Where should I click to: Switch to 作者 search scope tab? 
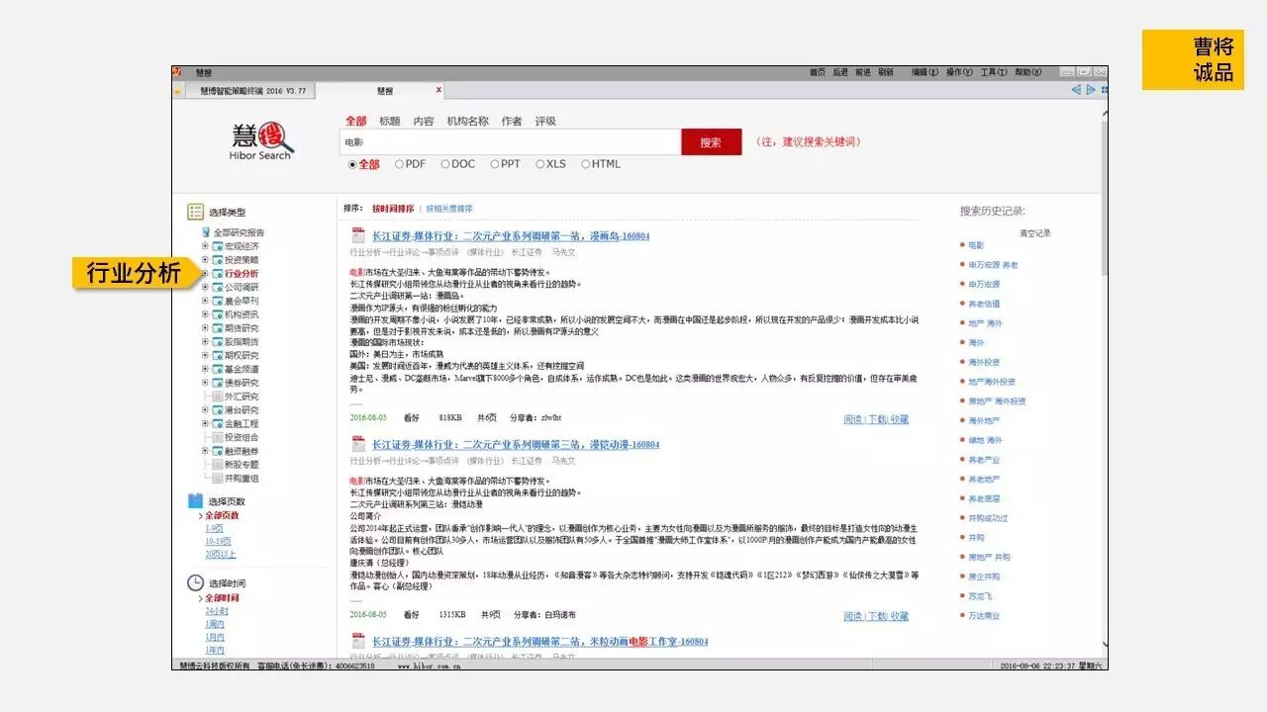(x=512, y=121)
